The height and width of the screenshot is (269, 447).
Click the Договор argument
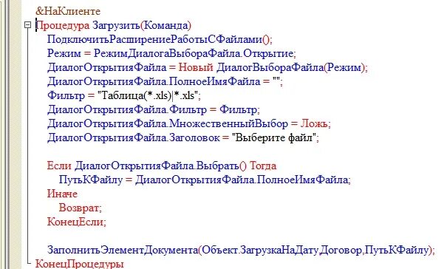coord(341,250)
